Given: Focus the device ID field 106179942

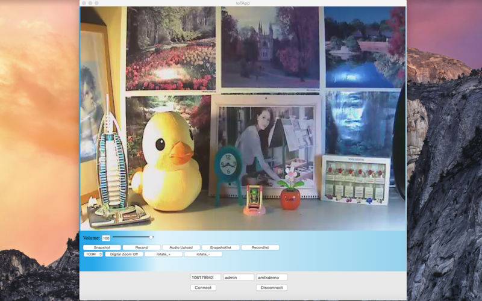Looking at the screenshot, I should 205,278.
